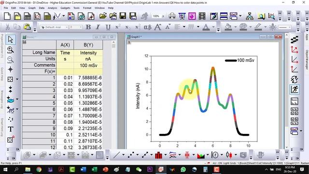The image size is (309, 174).
Task: Click the 100 mSv legend in graph
Action: 239,60
